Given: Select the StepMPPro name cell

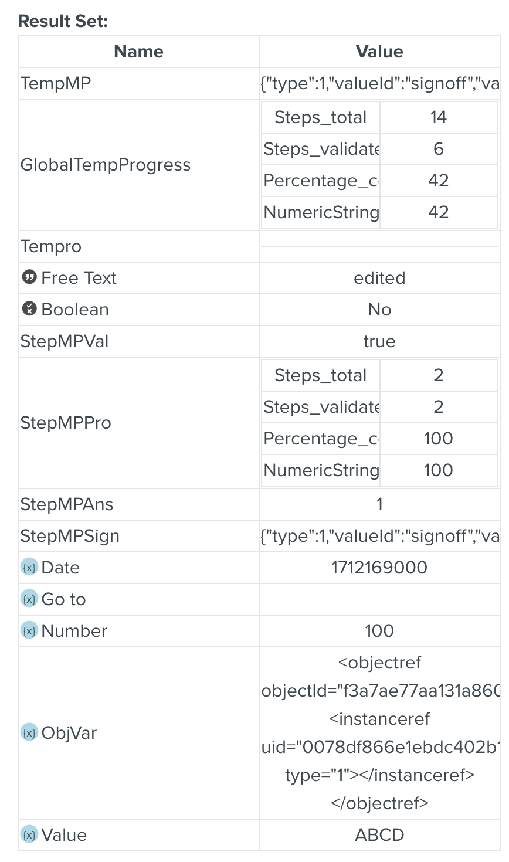Looking at the screenshot, I should 66,423.
